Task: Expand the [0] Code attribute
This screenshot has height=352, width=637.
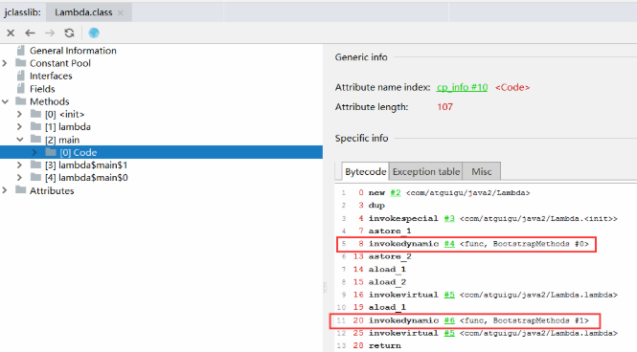Action: pos(34,152)
